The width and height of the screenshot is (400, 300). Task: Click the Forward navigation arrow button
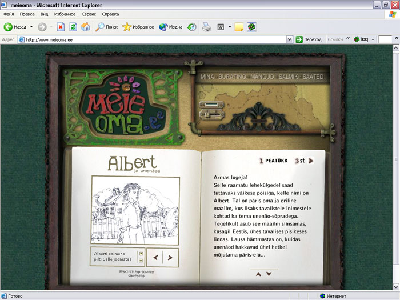(42, 27)
